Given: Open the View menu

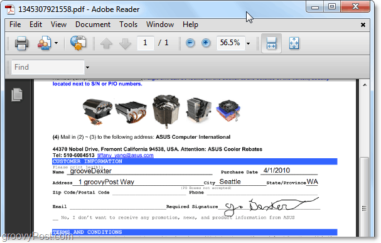Looking at the screenshot, I should [x=58, y=24].
